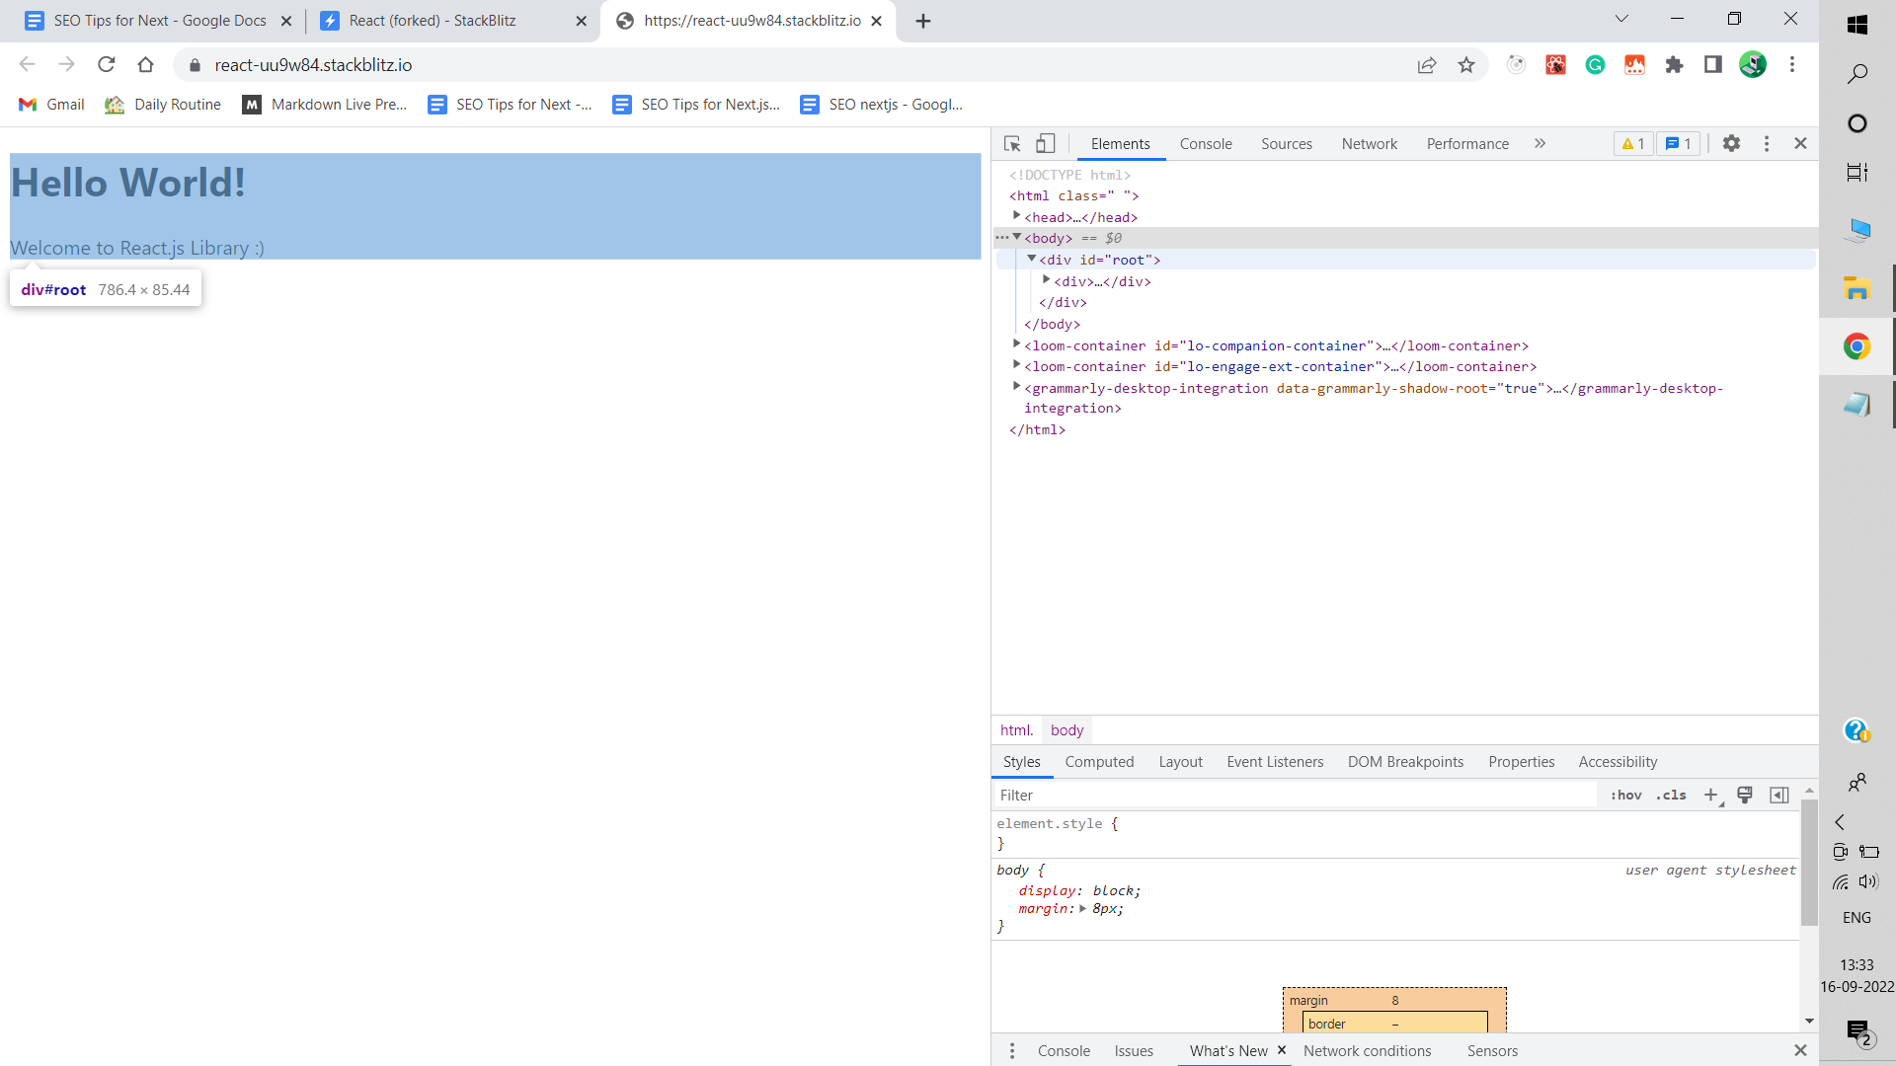Close the bottom drawer
This screenshot has height=1066, width=1896.
tap(1800, 1051)
